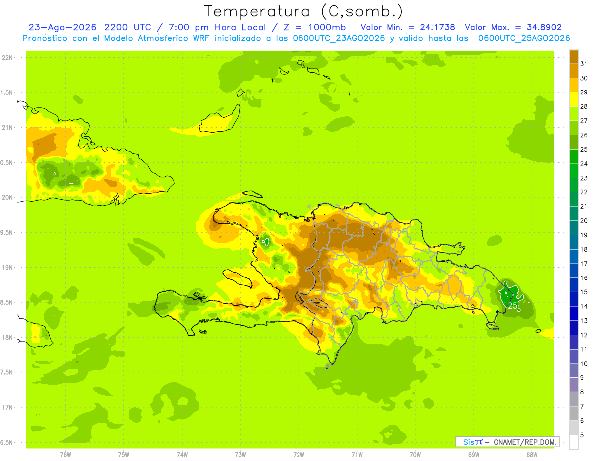Screen dimensions: 597x461
Task: Click the '69W' longitude axis label
Action: [x=474, y=455]
